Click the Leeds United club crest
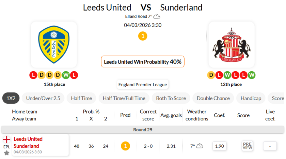This screenshot has width=286, height=159. coord(54,44)
